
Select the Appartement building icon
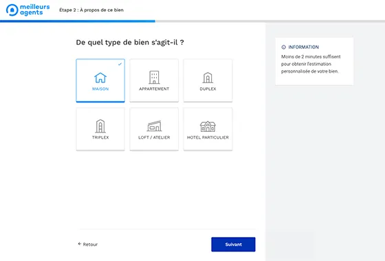tap(154, 77)
